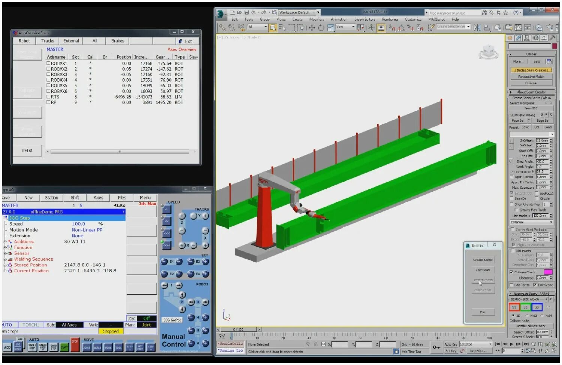Open the Modify command panel tab
The height and width of the screenshot is (365, 562).
[519, 38]
